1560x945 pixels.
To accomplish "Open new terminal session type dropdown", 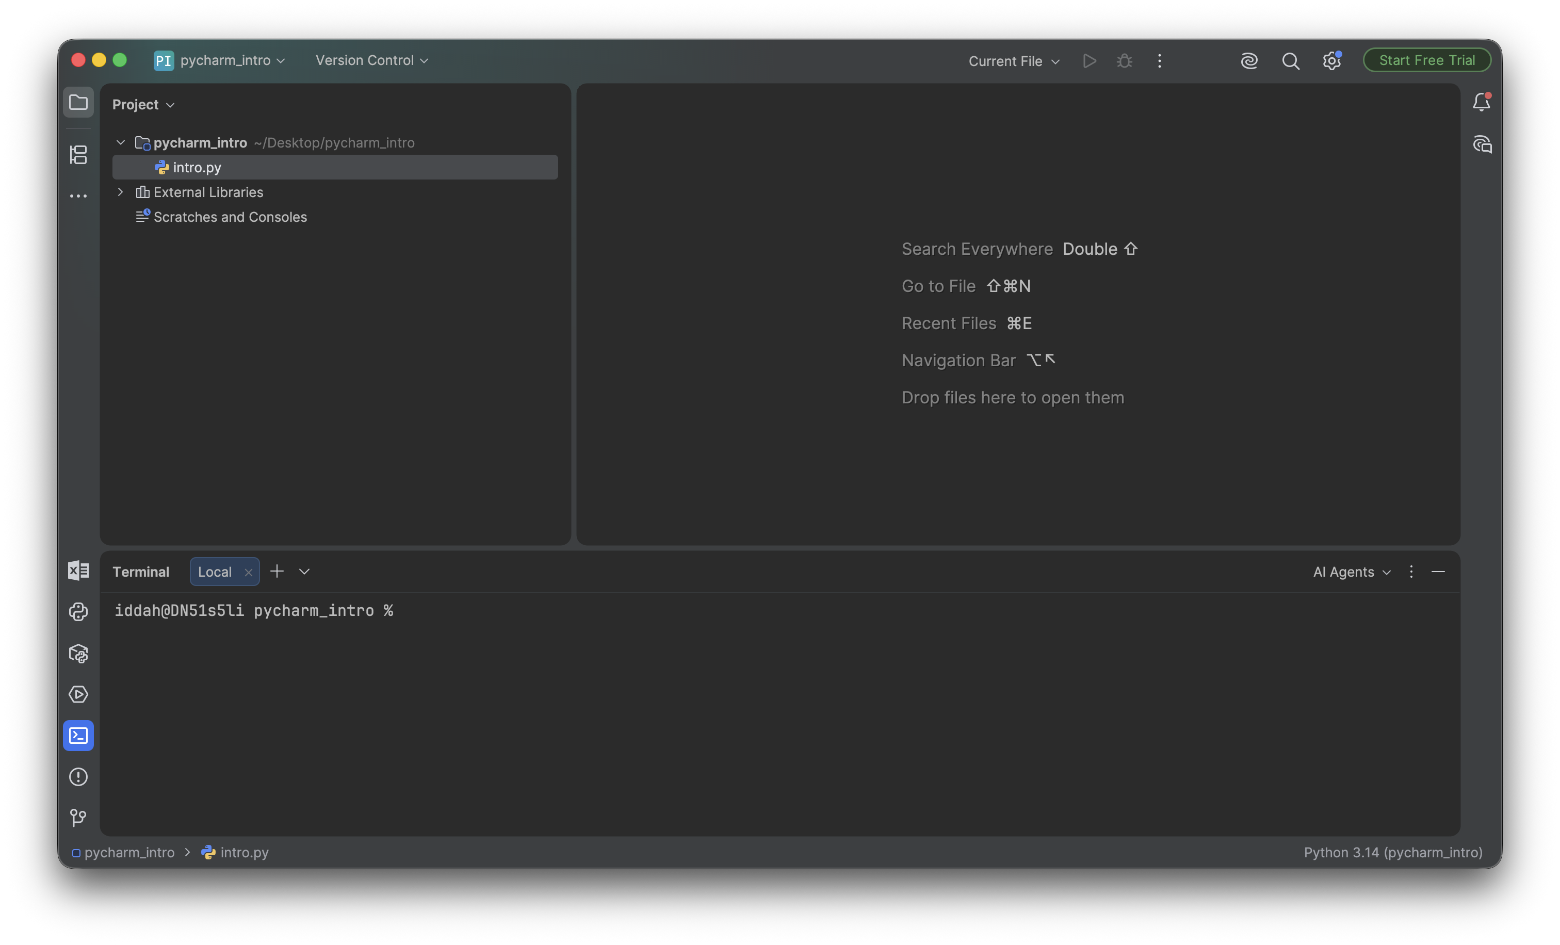I will (304, 572).
